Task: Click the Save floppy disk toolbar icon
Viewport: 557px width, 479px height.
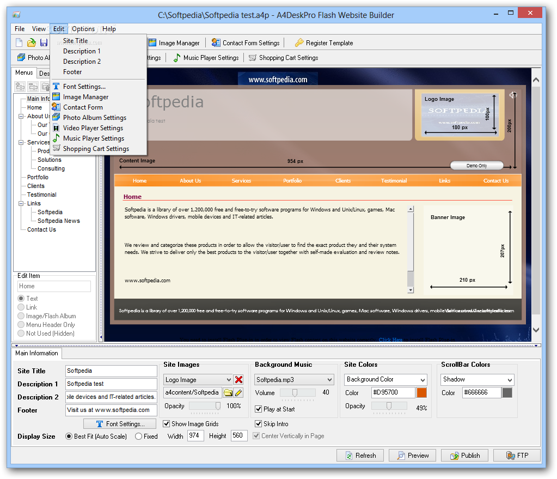Action: pyautogui.click(x=44, y=43)
